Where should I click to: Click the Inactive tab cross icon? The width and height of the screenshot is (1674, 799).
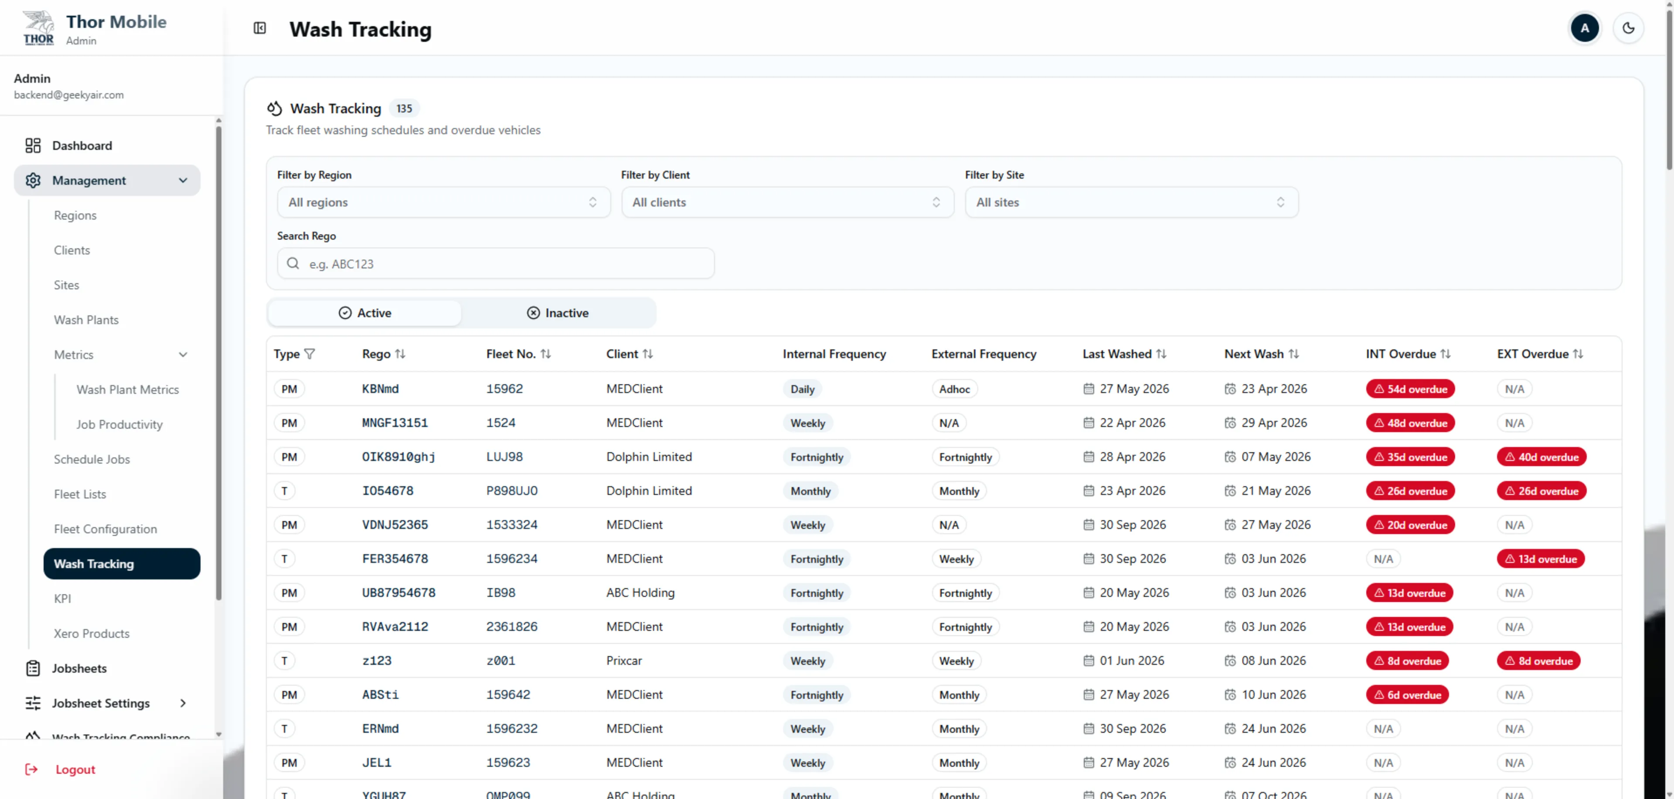click(x=534, y=313)
